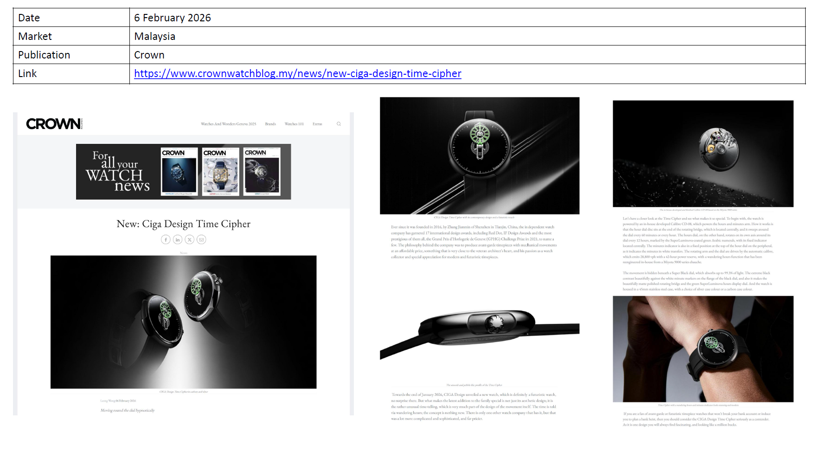
Task: Click the caption about the smooth pebble-like profile
Action: coord(474,385)
